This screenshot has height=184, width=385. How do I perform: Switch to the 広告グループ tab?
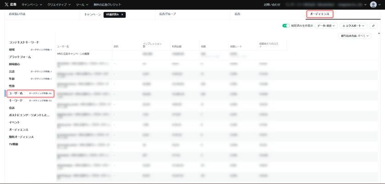tap(168, 15)
